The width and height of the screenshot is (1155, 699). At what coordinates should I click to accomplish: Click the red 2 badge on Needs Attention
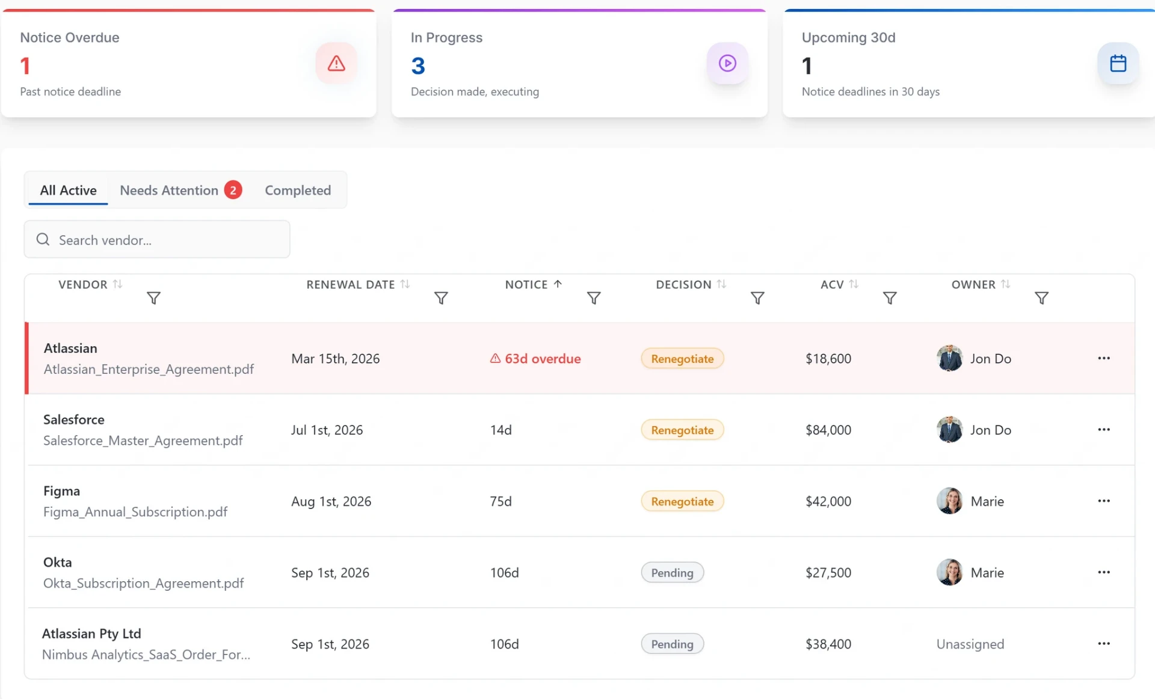[x=233, y=190]
